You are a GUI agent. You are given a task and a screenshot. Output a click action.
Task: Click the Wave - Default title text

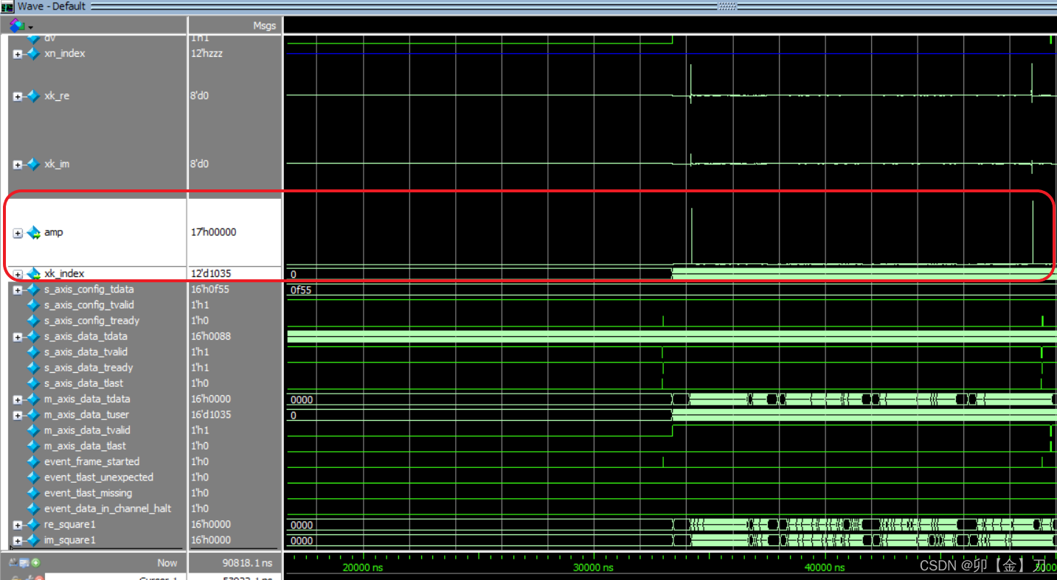point(52,6)
